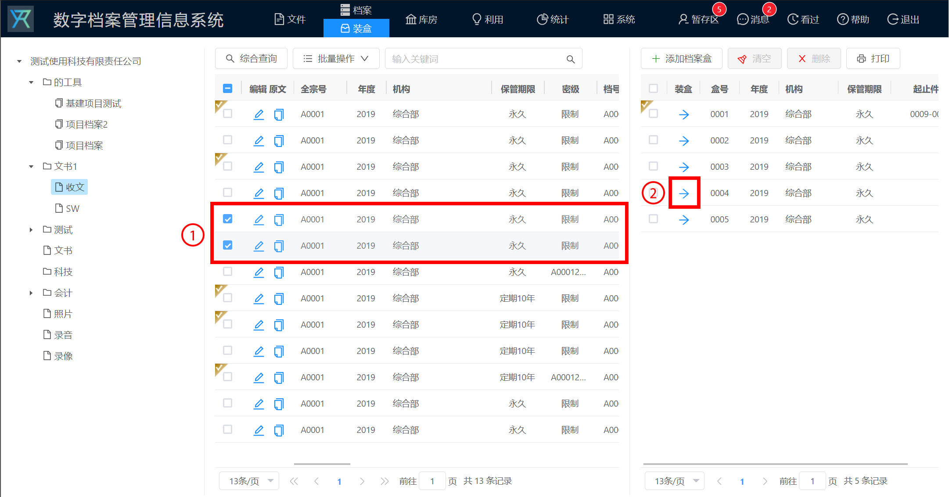
Task: Click the 打印 button
Action: [x=873, y=58]
